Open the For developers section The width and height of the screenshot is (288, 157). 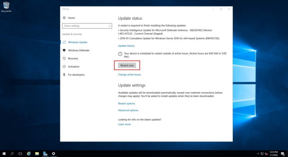76,75
